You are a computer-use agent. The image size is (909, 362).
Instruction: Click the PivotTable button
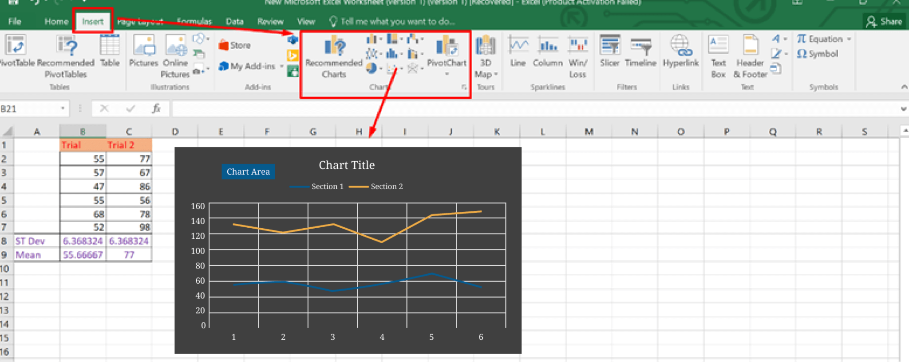17,51
